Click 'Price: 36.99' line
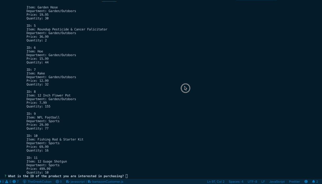This screenshot has width=322, height=184. (x=38, y=37)
